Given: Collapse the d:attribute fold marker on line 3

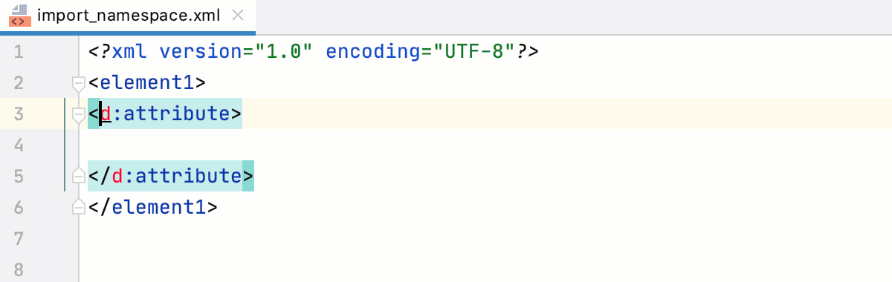Looking at the screenshot, I should click(x=77, y=114).
